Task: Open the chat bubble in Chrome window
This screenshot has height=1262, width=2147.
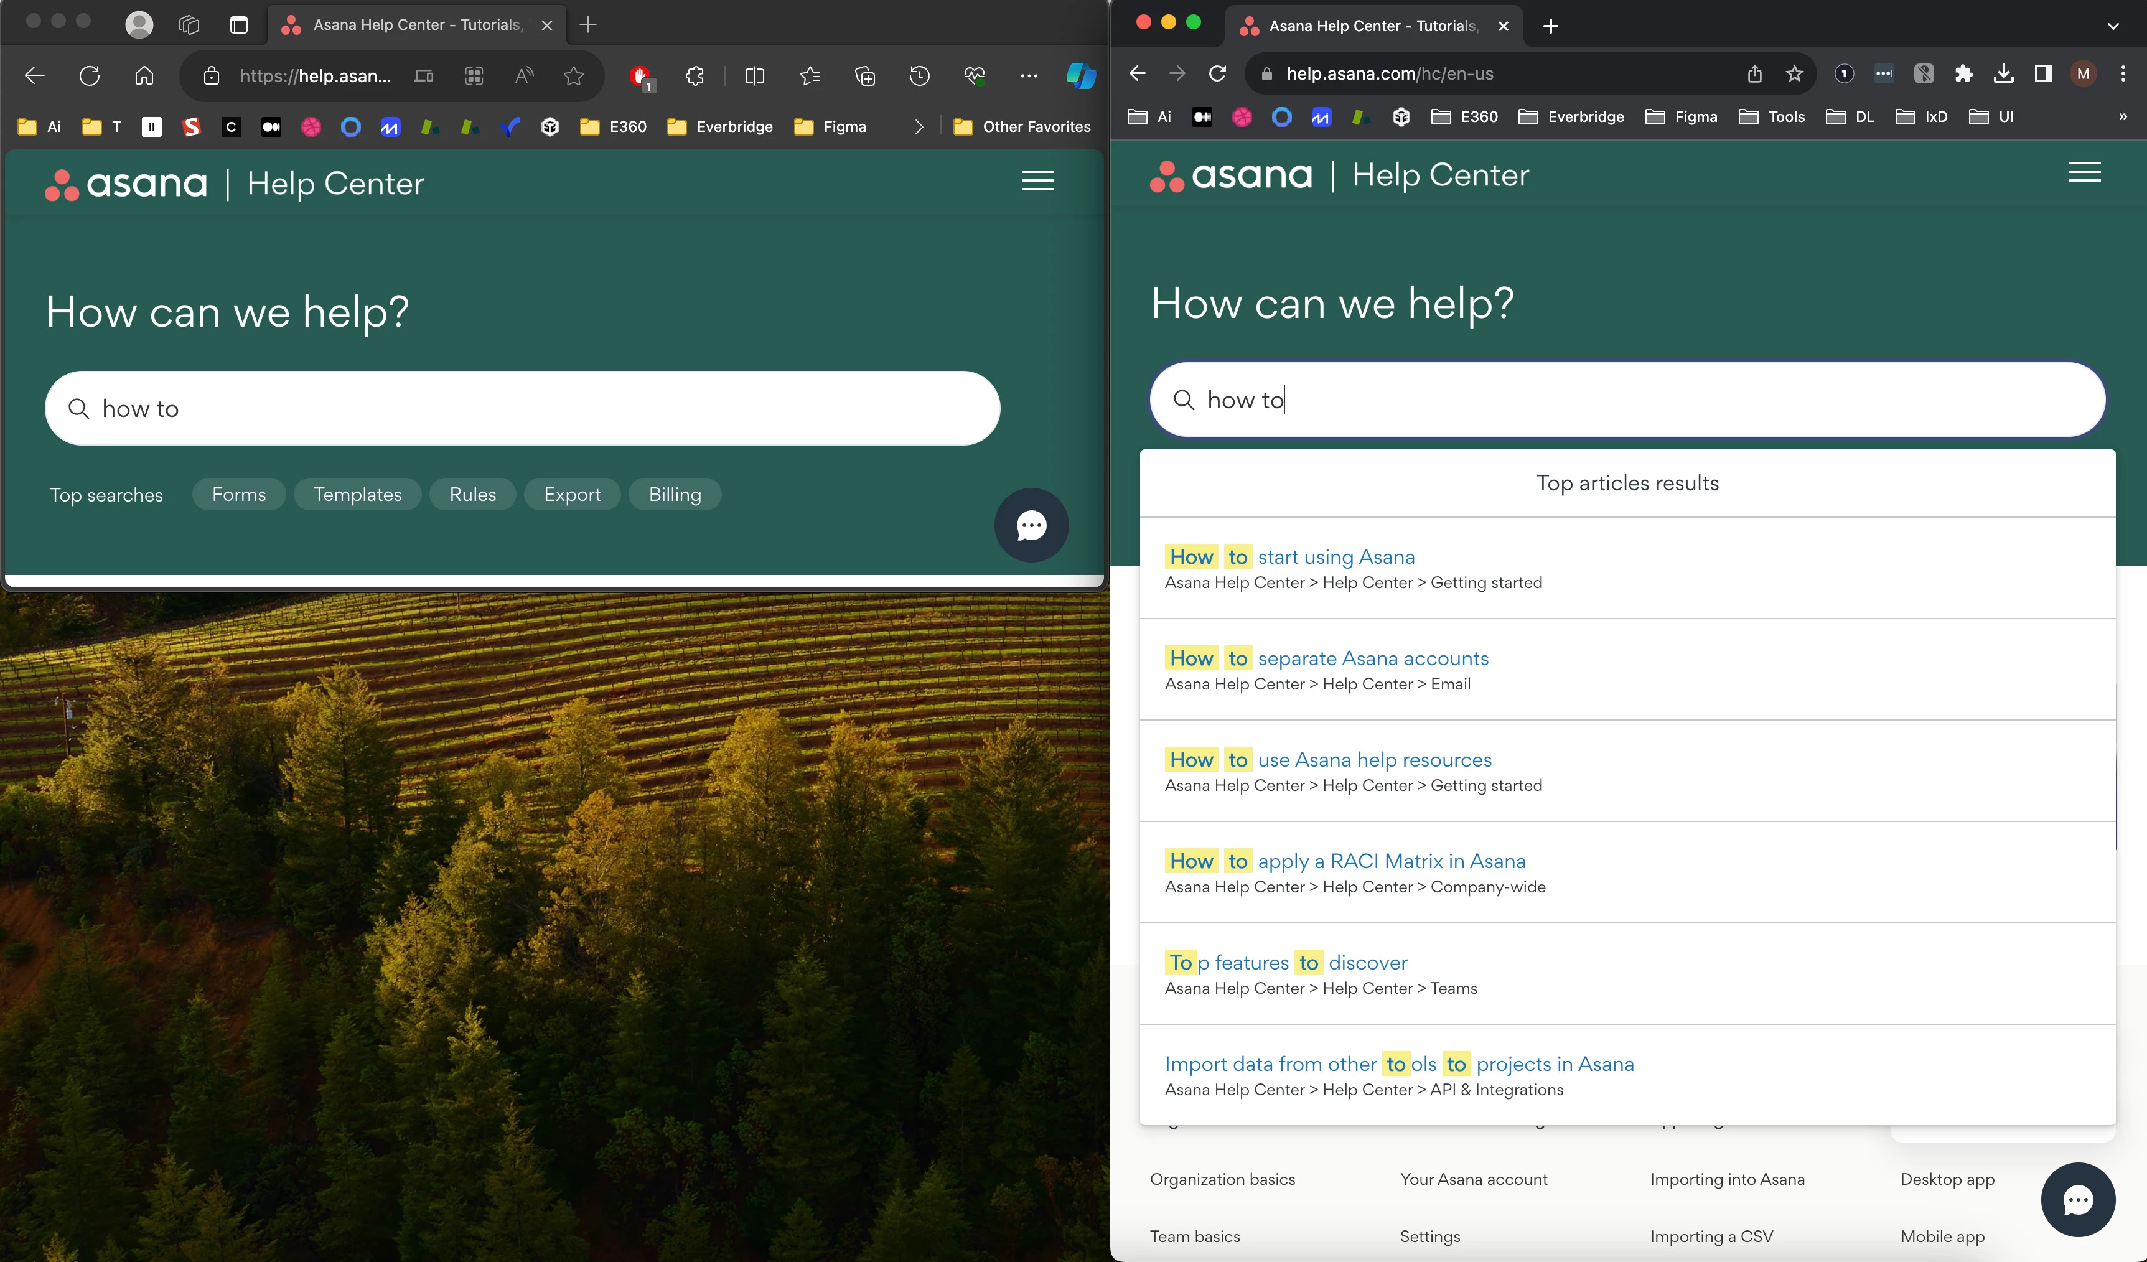Action: pos(2077,1199)
